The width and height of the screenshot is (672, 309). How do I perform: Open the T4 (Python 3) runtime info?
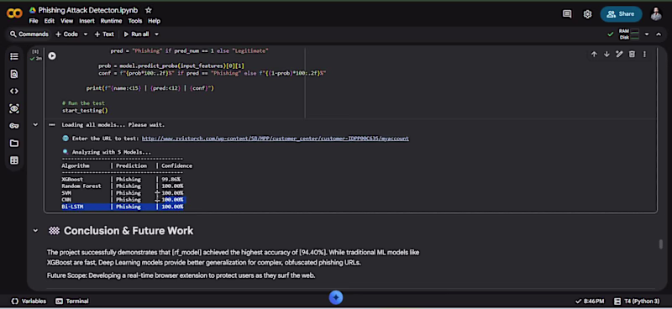(637, 301)
